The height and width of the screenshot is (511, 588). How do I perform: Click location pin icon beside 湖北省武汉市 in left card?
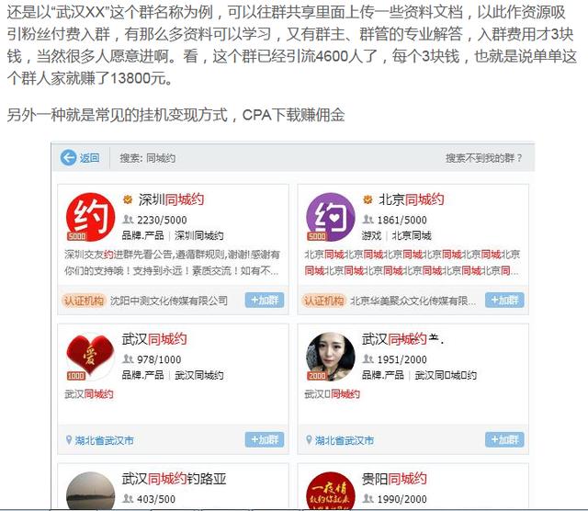[x=69, y=439]
